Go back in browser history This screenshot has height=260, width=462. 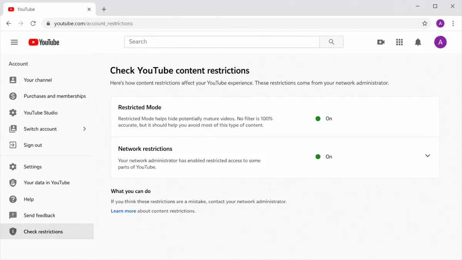pos(9,23)
